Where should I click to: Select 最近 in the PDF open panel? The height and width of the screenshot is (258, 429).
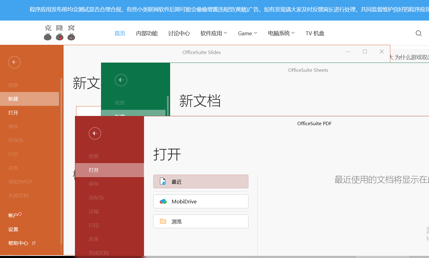201,182
